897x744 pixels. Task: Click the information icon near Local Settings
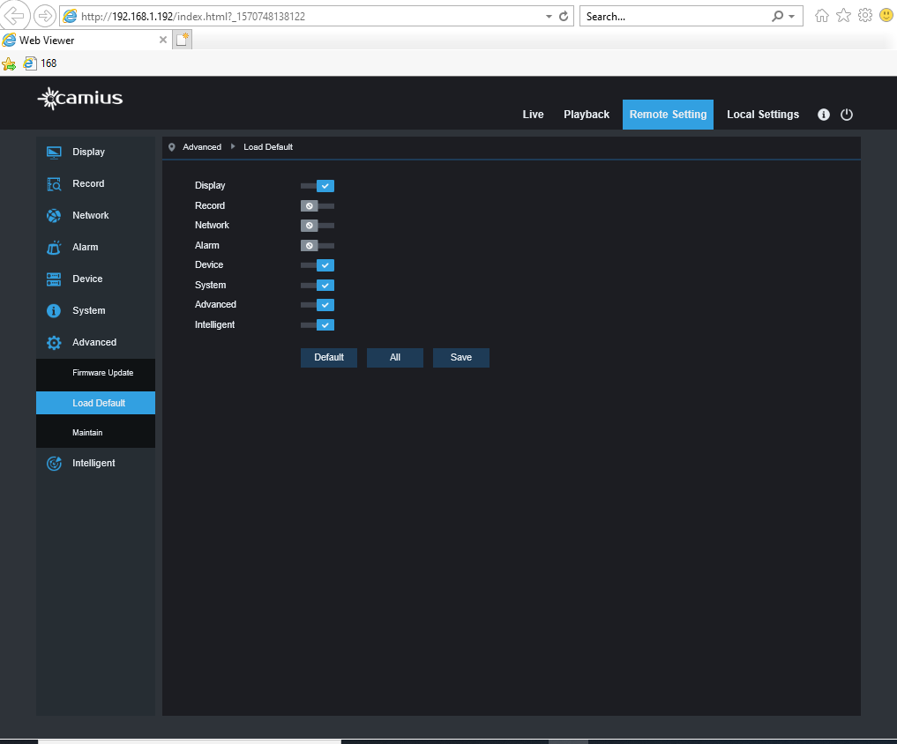pos(823,115)
